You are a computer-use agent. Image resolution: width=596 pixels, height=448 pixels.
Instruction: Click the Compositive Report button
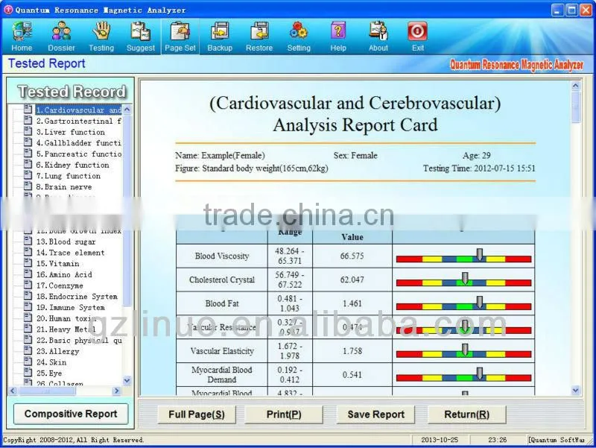point(71,414)
